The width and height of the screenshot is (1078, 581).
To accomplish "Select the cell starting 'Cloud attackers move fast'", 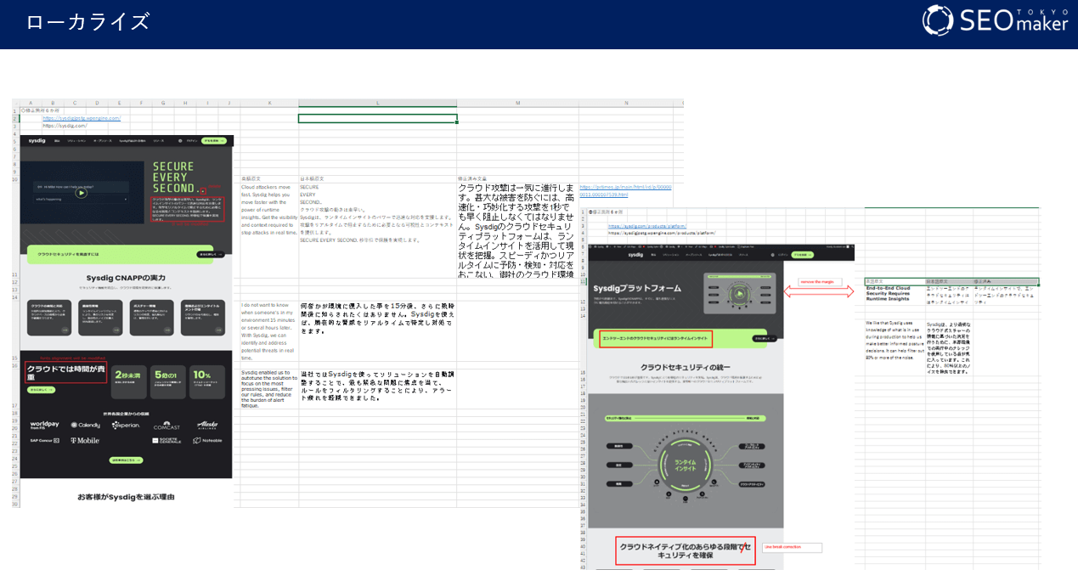I will tap(269, 229).
